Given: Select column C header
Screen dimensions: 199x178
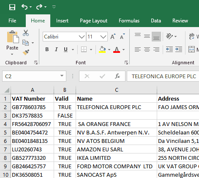Looking at the screenshot, I should [117, 90].
